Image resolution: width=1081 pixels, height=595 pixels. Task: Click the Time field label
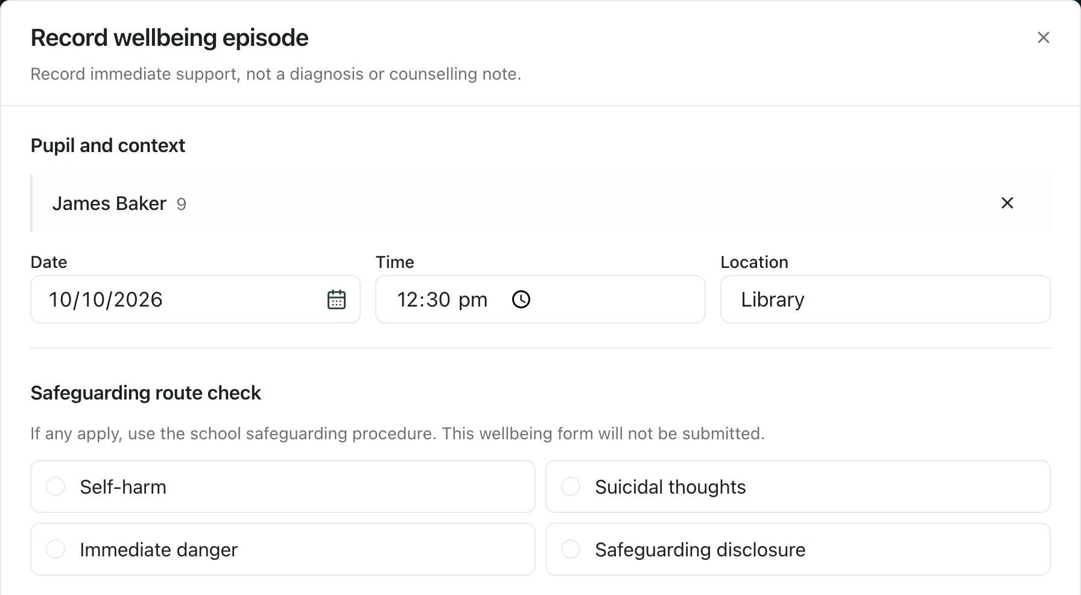[x=395, y=262]
